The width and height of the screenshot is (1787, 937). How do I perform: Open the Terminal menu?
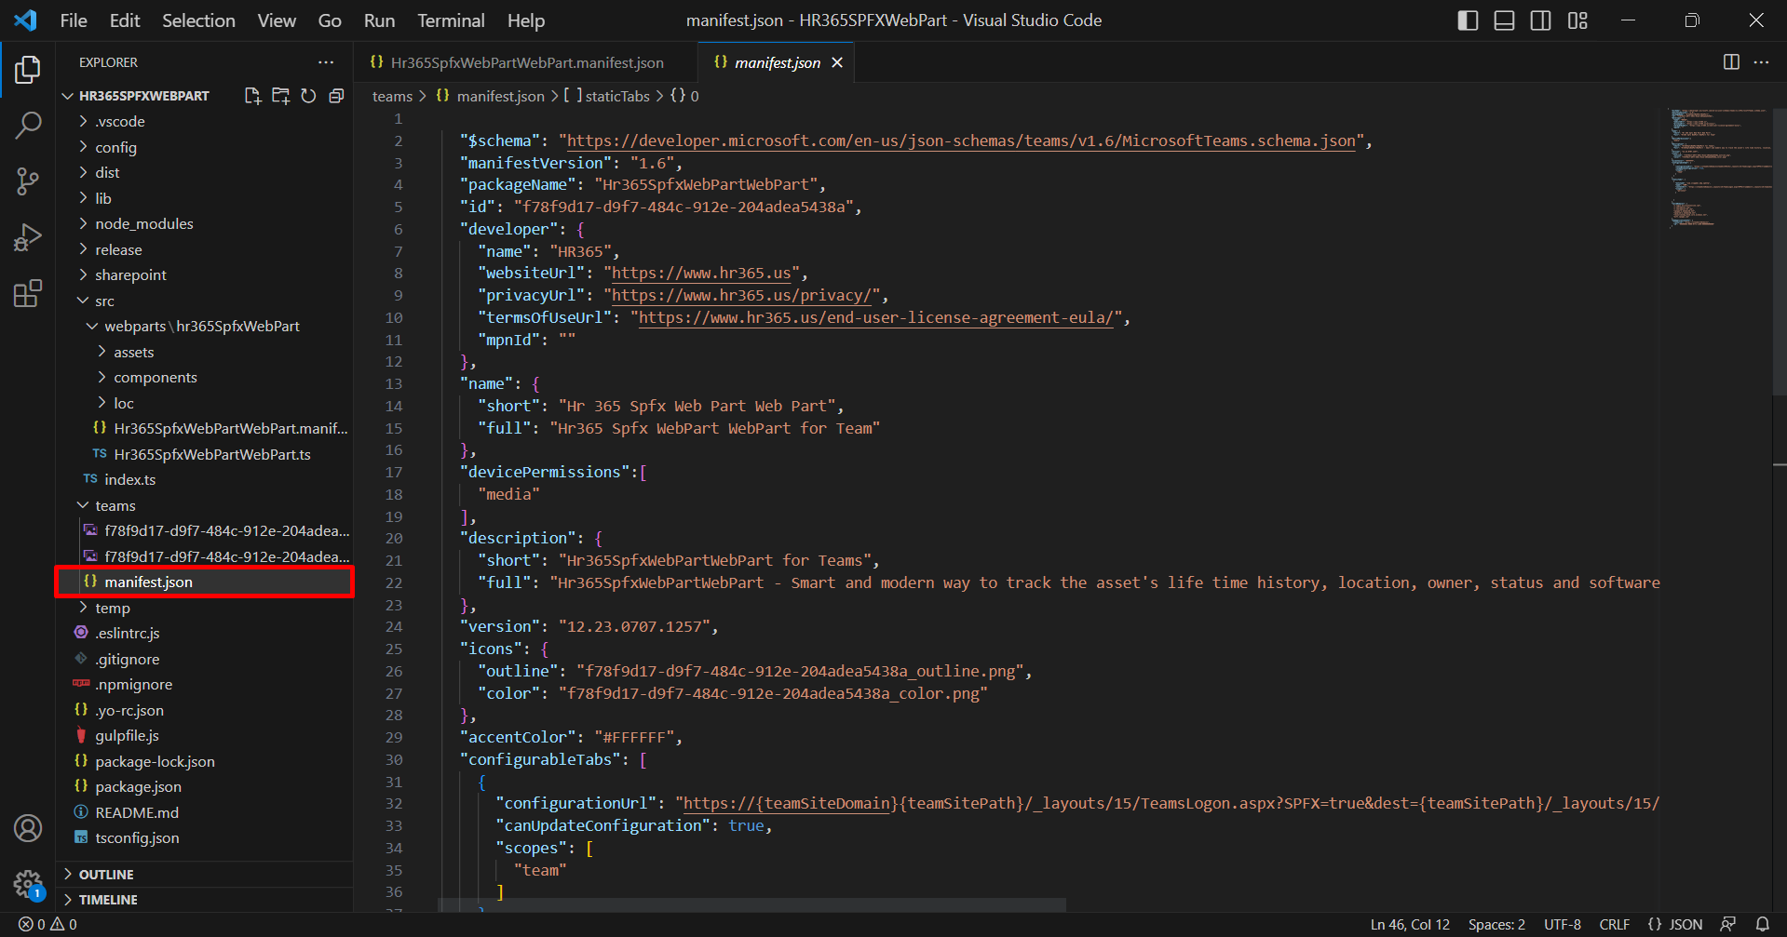click(x=451, y=20)
